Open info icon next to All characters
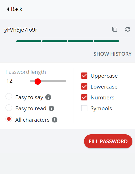 click(55, 120)
